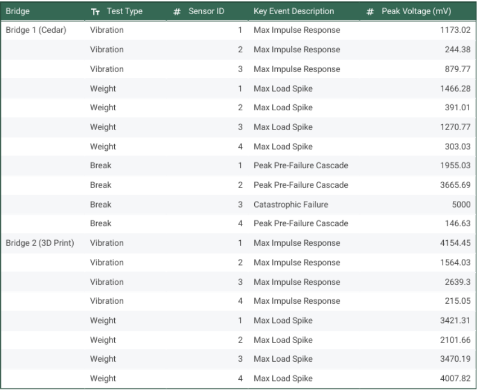Select the Bridge 2 (3D Print) cell
The image size is (477, 391).
(x=40, y=243)
